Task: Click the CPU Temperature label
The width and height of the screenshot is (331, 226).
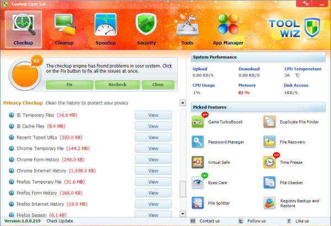Action: pyautogui.click(x=303, y=69)
